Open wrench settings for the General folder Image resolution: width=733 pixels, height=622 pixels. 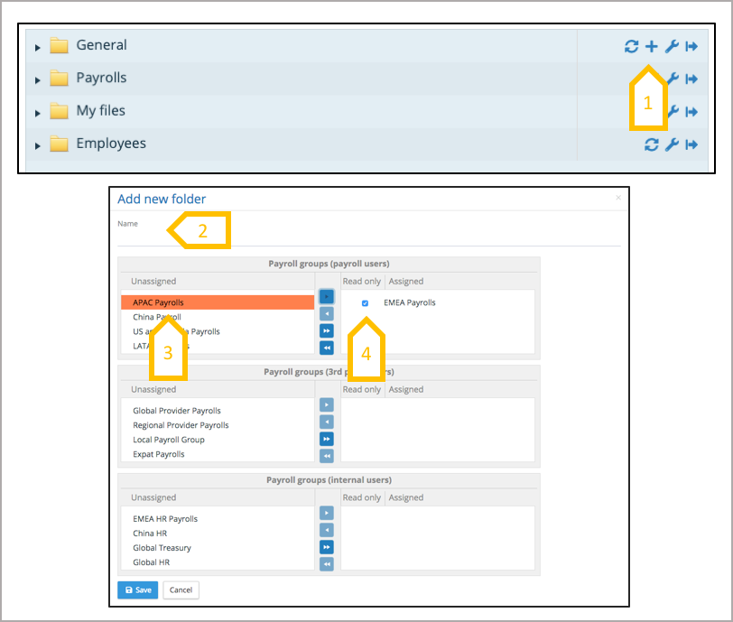(x=672, y=47)
